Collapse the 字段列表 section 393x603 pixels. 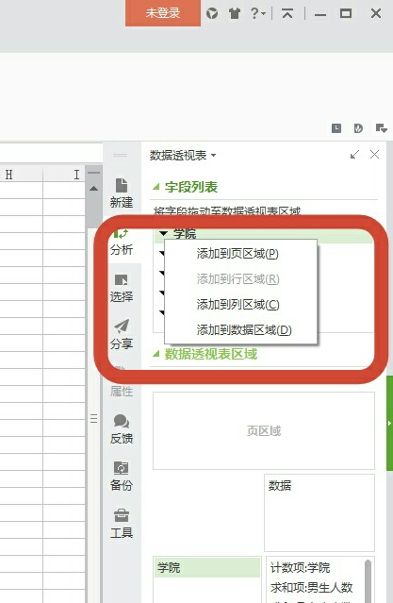pyautogui.click(x=156, y=187)
